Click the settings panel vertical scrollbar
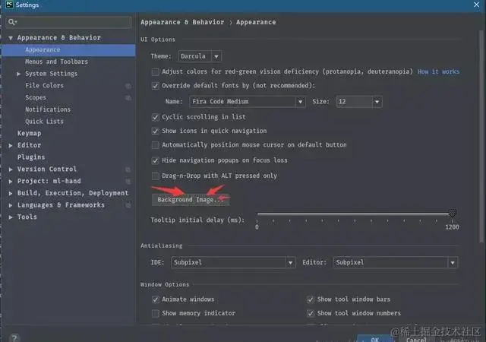Viewport: 486px width, 342px height. (x=481, y=137)
